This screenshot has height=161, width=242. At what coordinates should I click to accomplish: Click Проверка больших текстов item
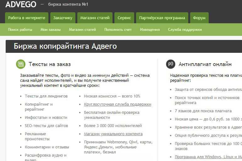click(208, 146)
